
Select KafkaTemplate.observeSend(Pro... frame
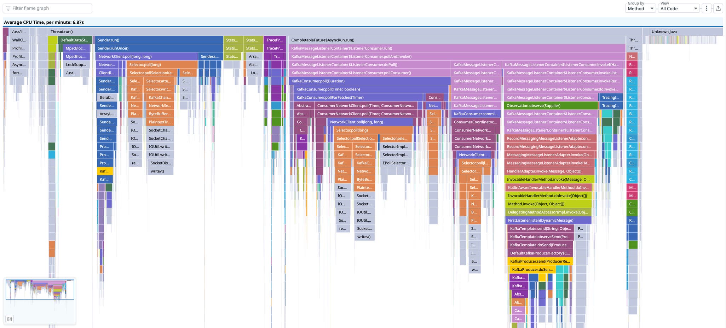pos(541,236)
